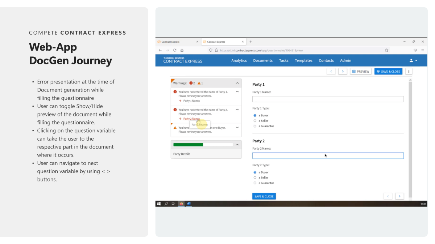
Task: Follow the Party 1 Name warning link
Action: (x=191, y=101)
